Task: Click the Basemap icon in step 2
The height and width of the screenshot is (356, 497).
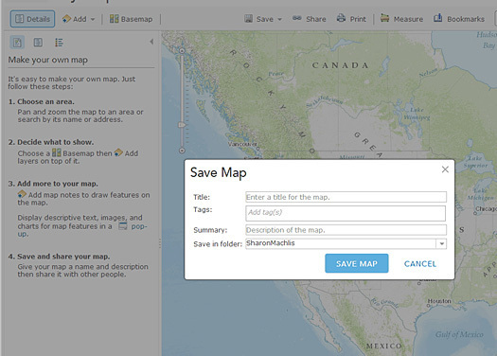Action: click(x=57, y=152)
